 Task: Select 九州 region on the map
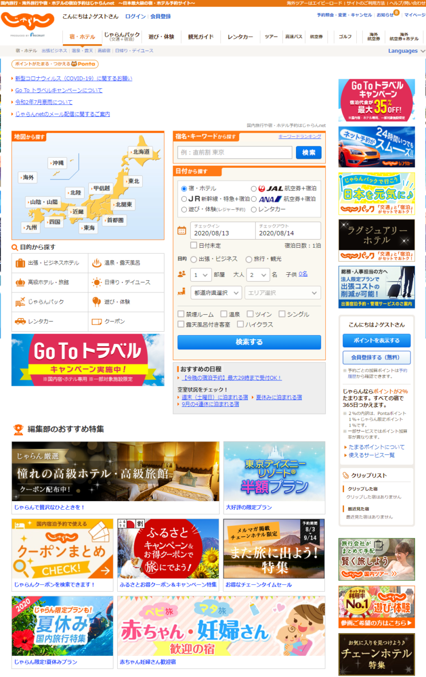click(31, 227)
